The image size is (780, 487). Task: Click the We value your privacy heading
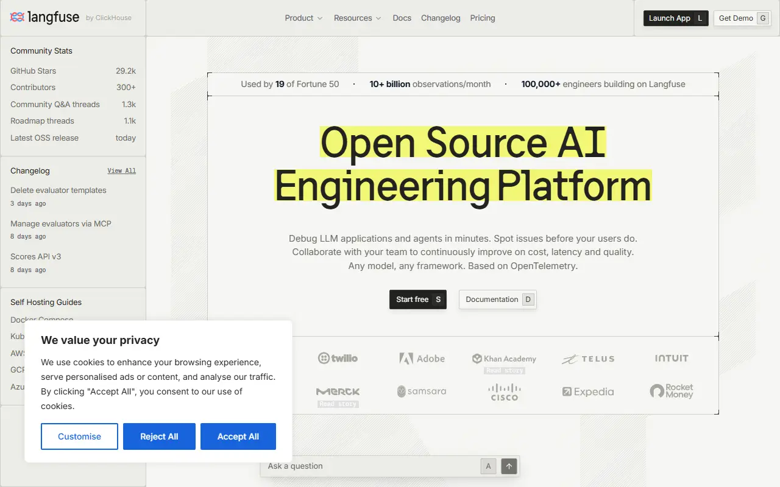coord(100,340)
